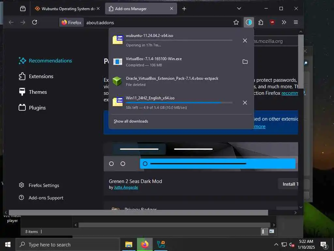
Task: Bookmark this page with the star icon
Action: coord(236,22)
